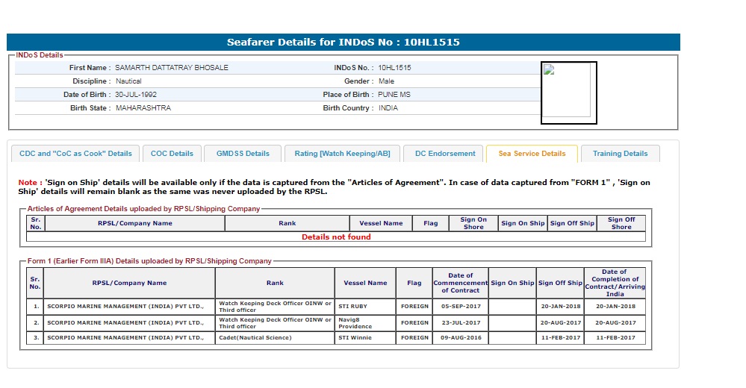Switch to the COC Details tab
This screenshot has width=746, height=388.
click(x=172, y=154)
